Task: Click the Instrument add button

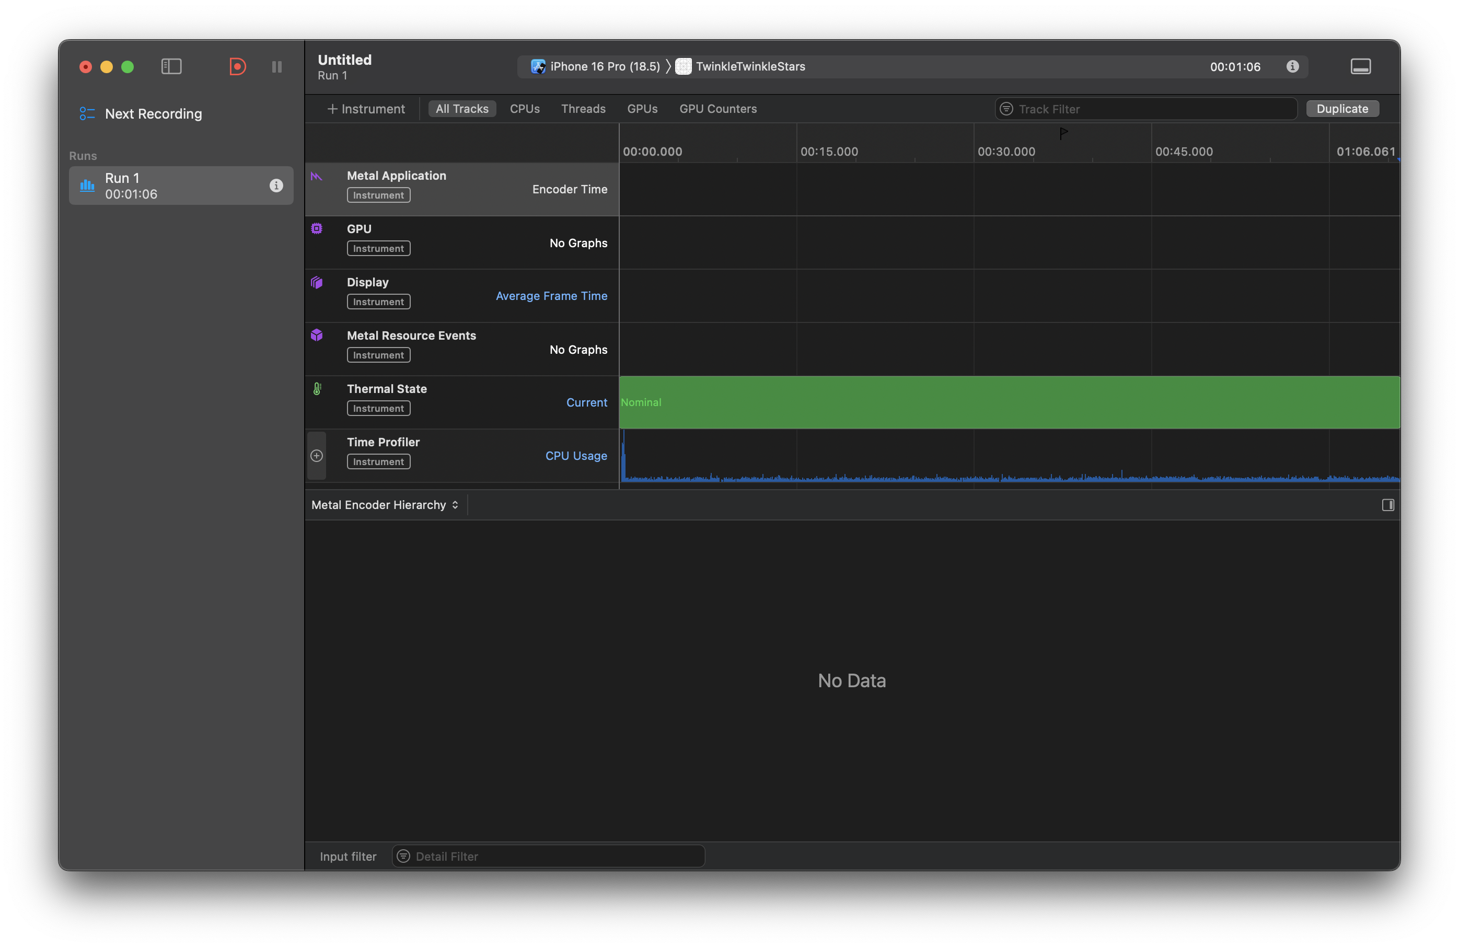Action: click(366, 109)
